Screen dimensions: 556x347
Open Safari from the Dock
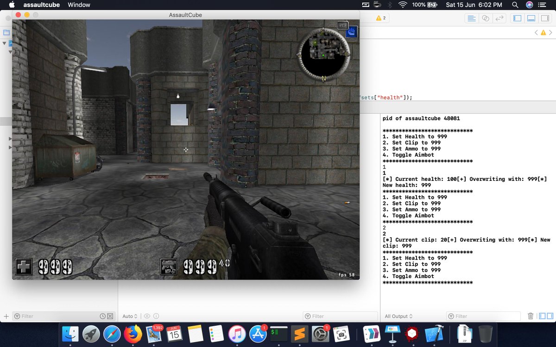[x=112, y=334]
